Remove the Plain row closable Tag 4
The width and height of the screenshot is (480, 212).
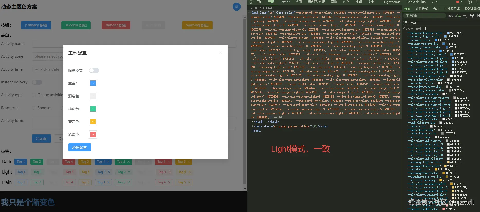point(169,182)
